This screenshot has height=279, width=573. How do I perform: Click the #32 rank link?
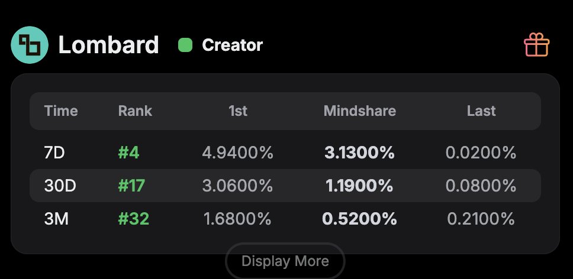click(x=133, y=219)
